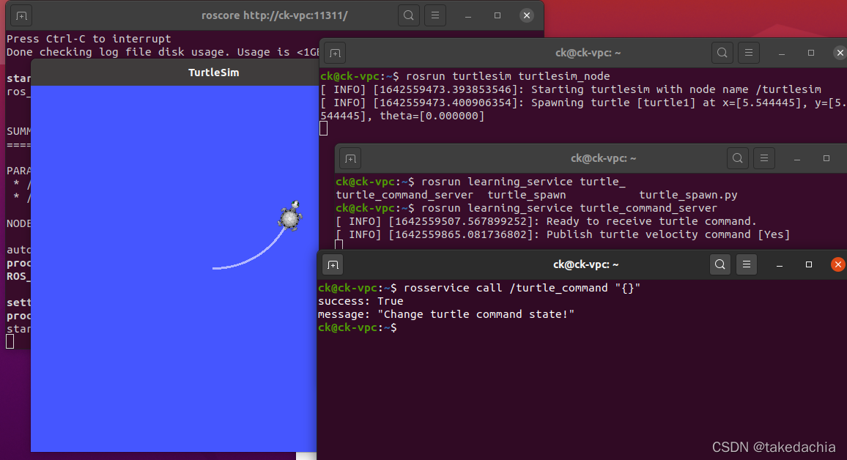Maximize the turtle_command_server terminal window
The width and height of the screenshot is (847, 460).
826,159
